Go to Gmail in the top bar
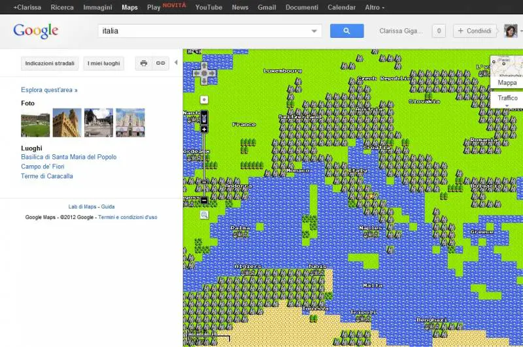Viewport: 523px width, 347px height. pyautogui.click(x=266, y=7)
